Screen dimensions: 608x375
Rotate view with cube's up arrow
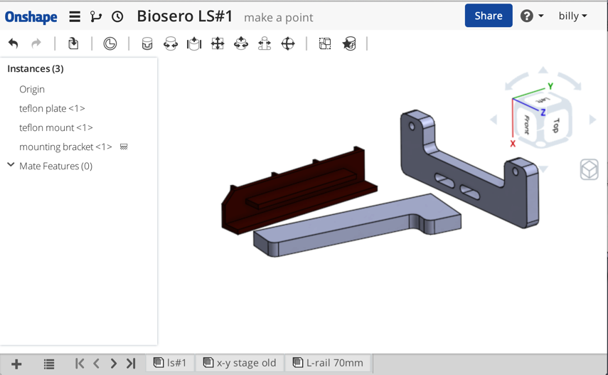tap(543, 70)
